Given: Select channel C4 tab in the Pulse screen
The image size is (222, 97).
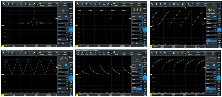Looking at the screenshot, I should 110,46.
